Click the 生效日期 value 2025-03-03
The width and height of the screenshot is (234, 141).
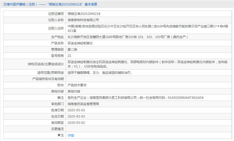coord(76,117)
